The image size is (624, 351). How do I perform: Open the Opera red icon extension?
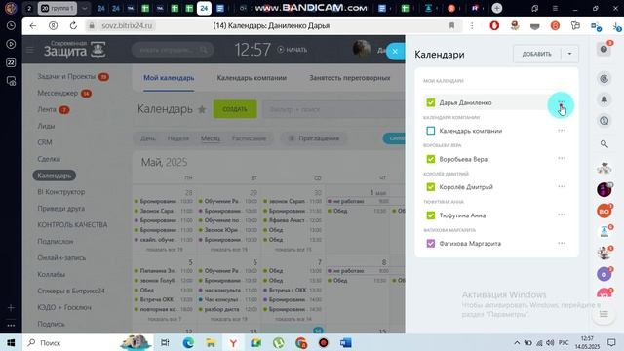coord(494,26)
